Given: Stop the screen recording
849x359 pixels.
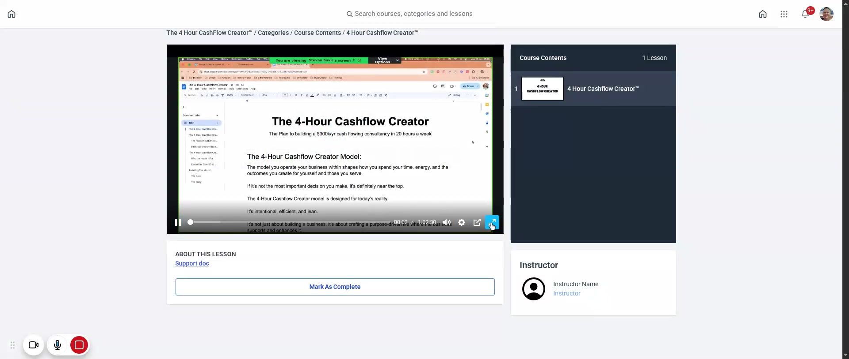Looking at the screenshot, I should point(79,345).
